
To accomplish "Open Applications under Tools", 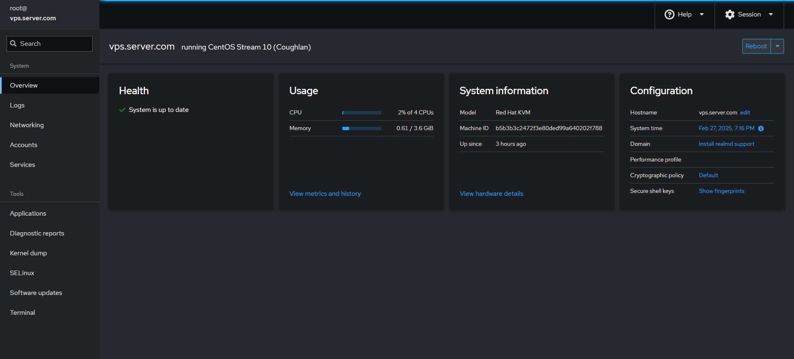I will point(50,214).
